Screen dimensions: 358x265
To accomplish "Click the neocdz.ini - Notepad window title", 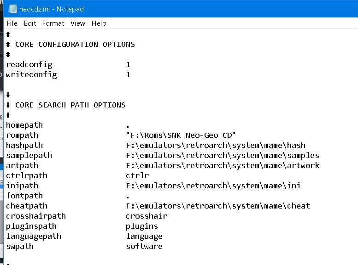I will click(x=52, y=9).
